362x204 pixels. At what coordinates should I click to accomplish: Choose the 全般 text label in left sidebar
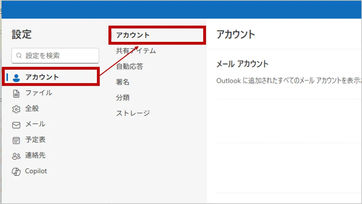[32, 108]
